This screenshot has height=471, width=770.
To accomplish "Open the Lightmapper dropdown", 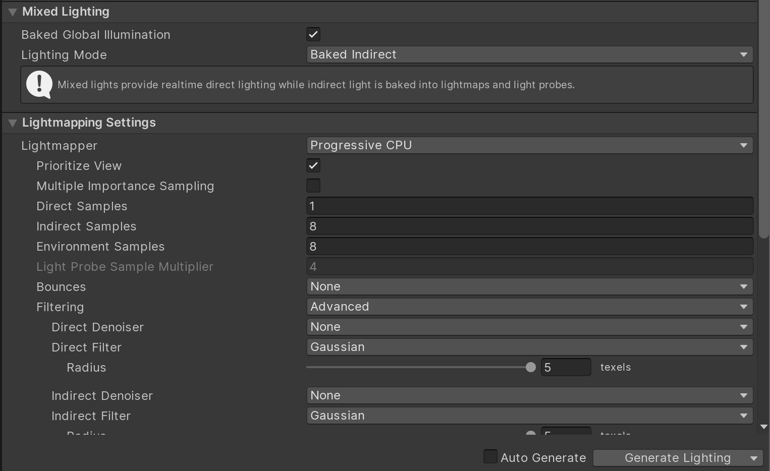I will tap(529, 145).
